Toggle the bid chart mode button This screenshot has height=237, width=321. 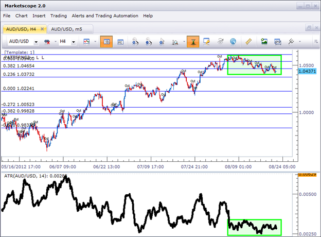coord(106,42)
